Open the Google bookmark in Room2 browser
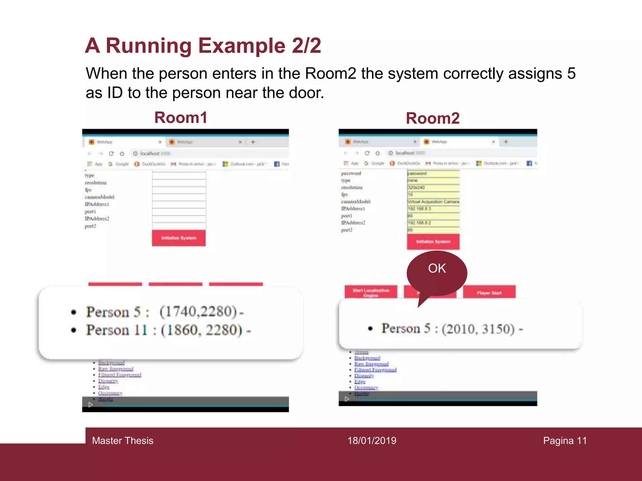Viewport: 642px width, 481px height. (374, 163)
